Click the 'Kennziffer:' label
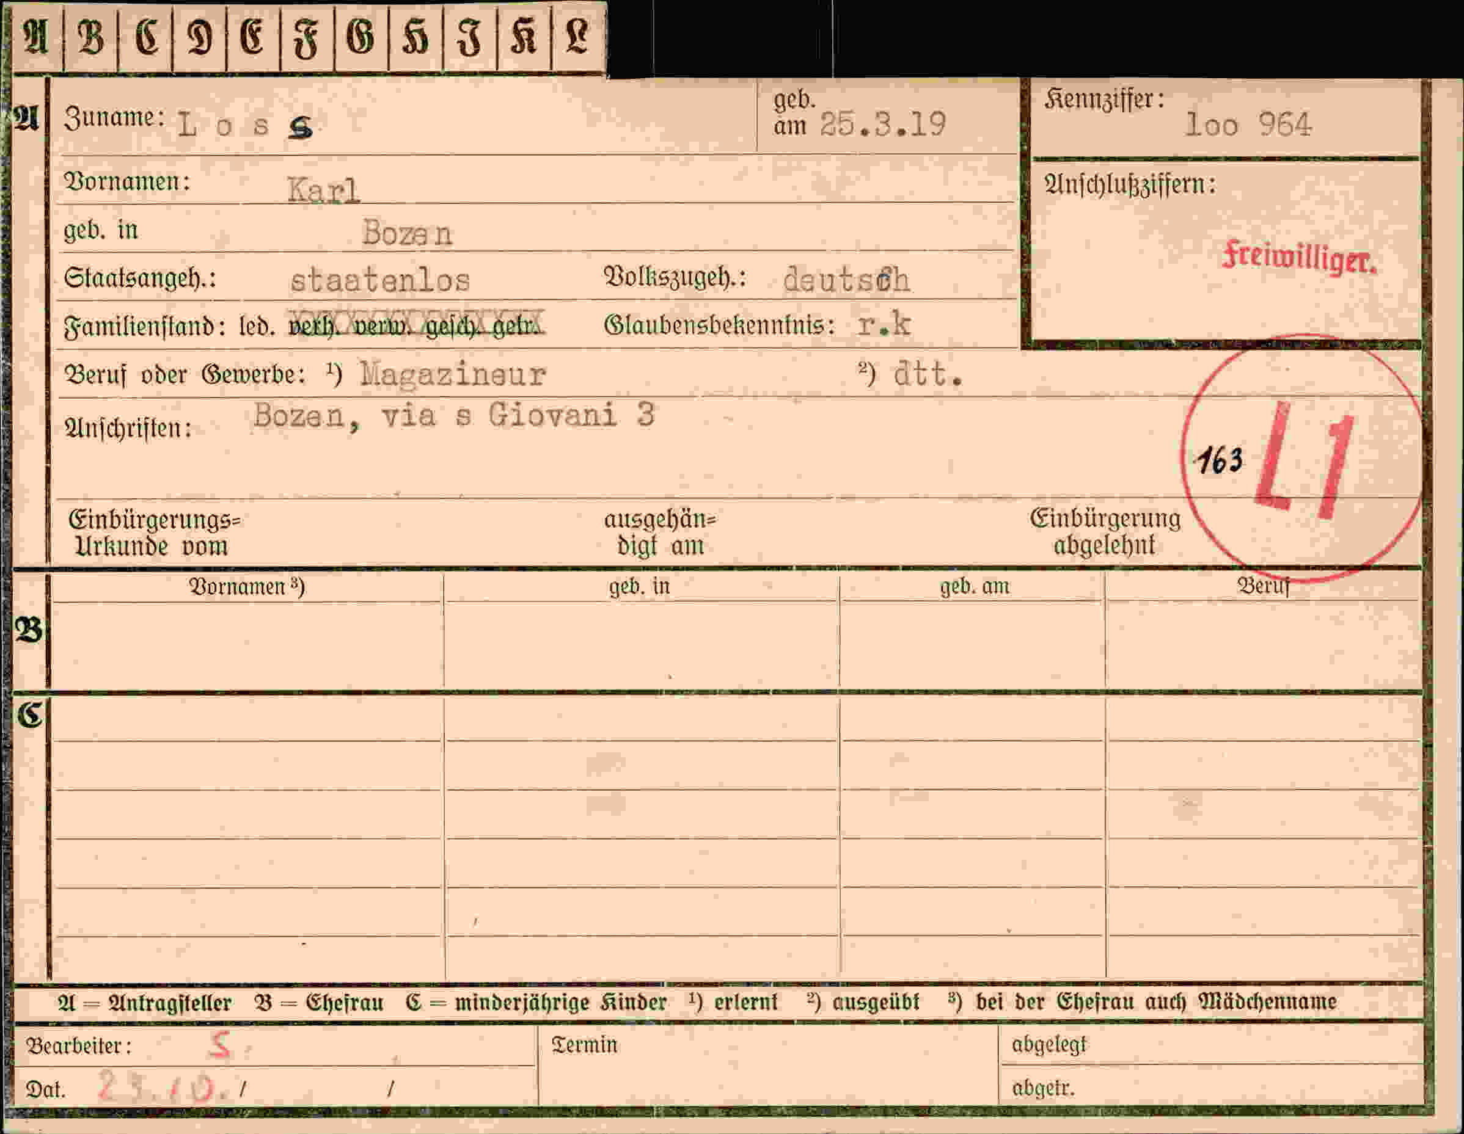 pos(1104,100)
